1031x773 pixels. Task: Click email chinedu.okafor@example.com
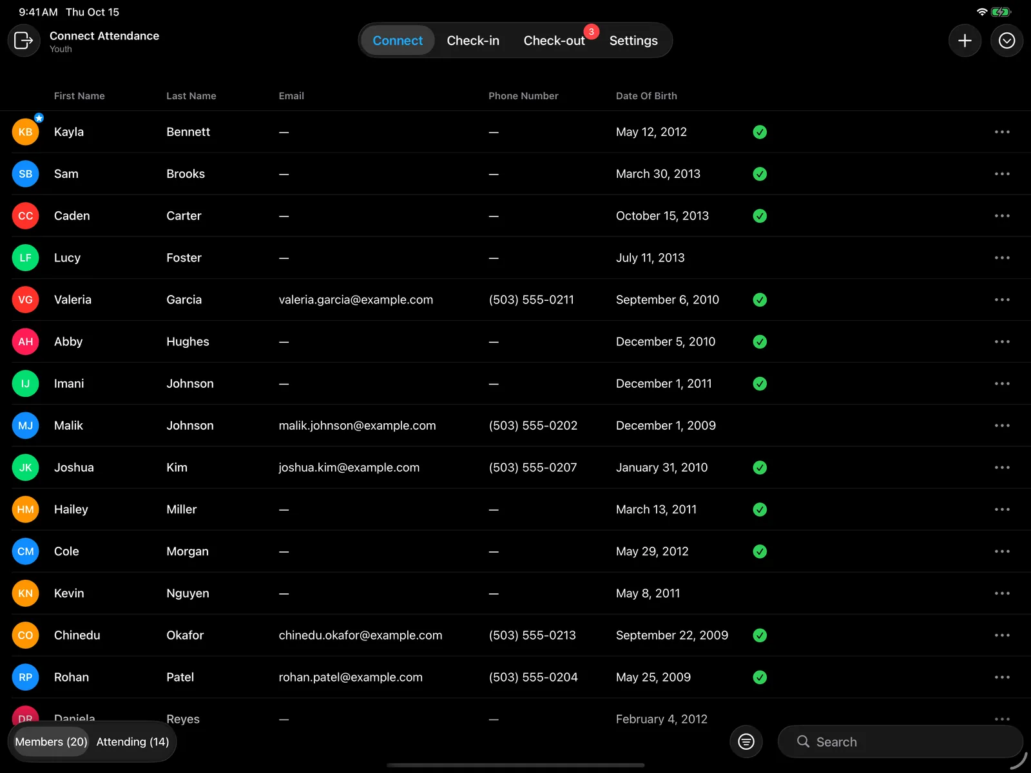360,635
